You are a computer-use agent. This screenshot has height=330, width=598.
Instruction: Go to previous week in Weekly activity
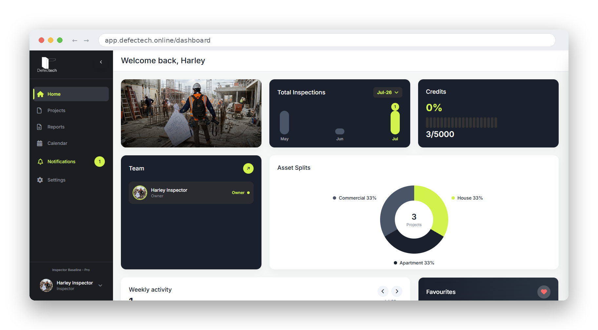383,291
